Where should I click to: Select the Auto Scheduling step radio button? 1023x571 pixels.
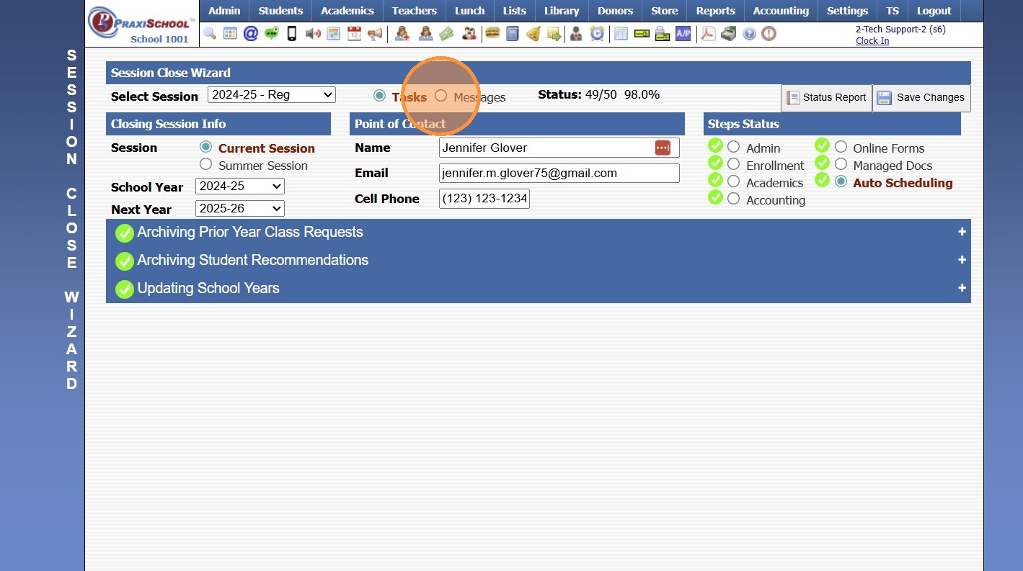[x=841, y=181]
